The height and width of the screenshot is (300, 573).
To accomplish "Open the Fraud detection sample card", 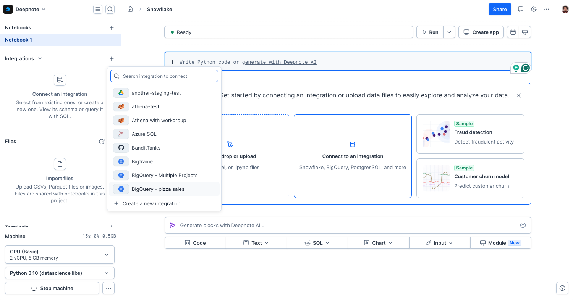I will pyautogui.click(x=470, y=134).
